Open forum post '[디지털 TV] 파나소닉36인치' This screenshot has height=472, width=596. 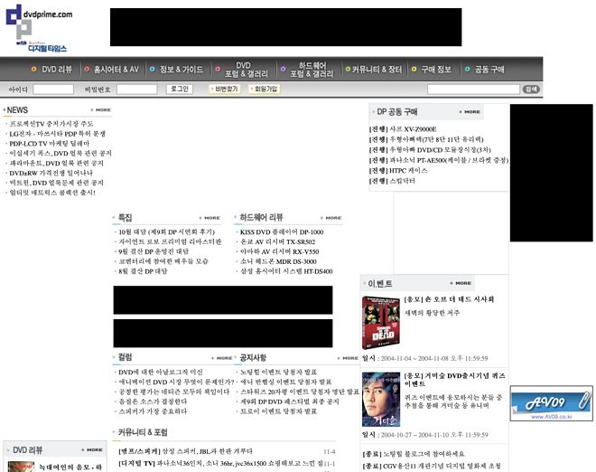click(x=220, y=464)
